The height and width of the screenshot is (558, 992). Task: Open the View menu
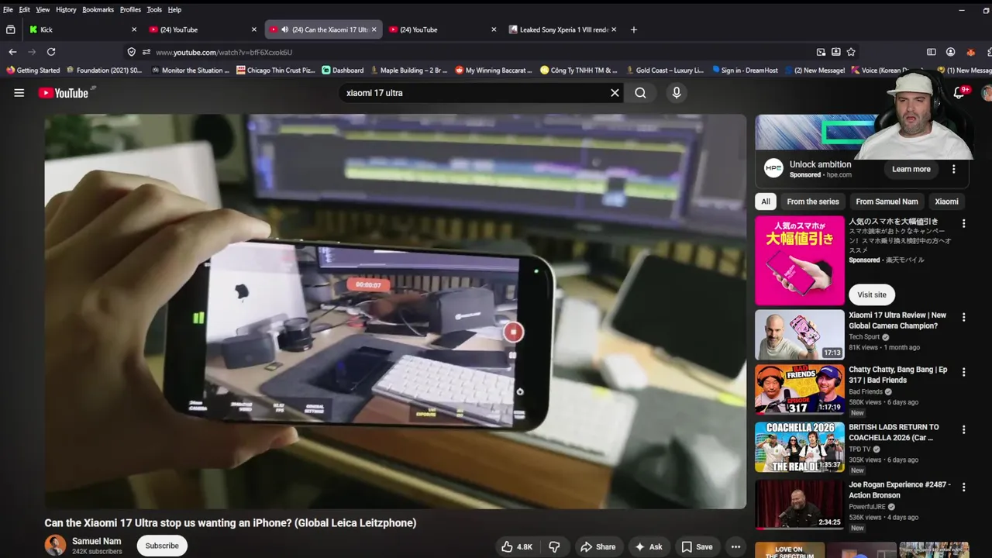(43, 9)
